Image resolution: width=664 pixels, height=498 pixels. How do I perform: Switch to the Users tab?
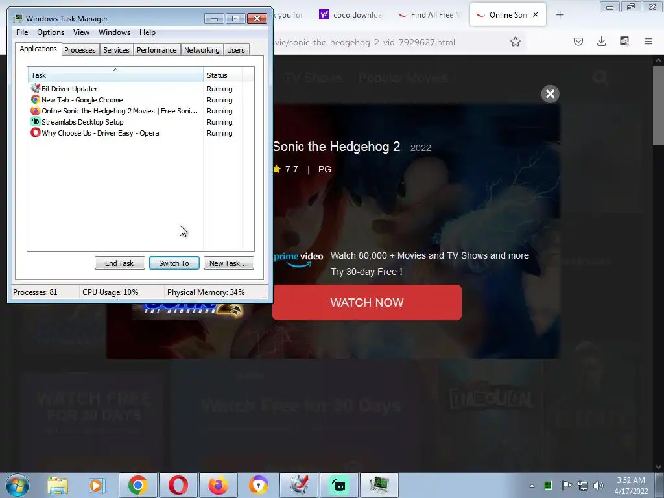[235, 50]
